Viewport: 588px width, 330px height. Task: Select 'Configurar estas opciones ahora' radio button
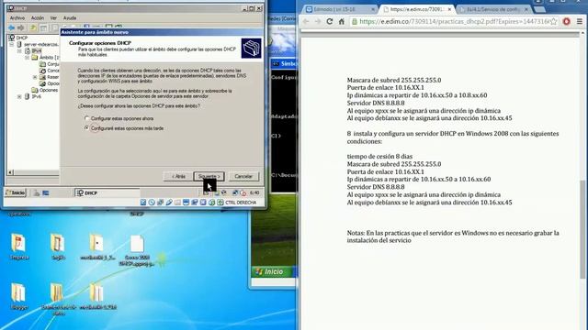(x=87, y=118)
